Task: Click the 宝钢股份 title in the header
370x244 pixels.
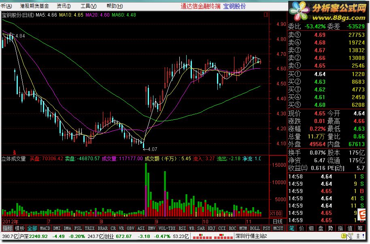Action: (234, 6)
